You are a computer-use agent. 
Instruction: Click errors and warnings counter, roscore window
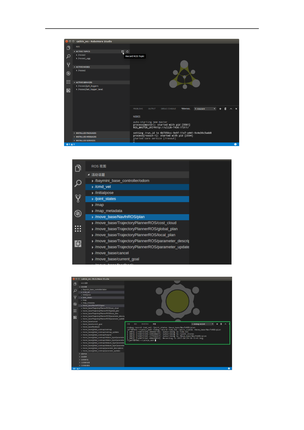[x=71, y=144]
